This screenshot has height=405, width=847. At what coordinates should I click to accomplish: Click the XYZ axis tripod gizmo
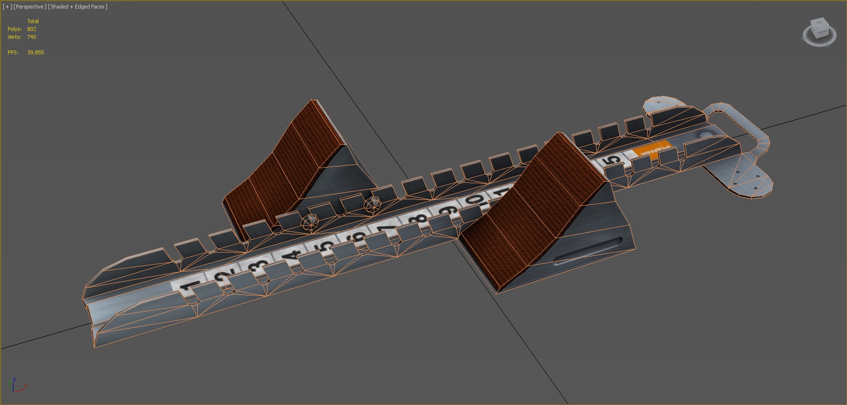tap(17, 385)
